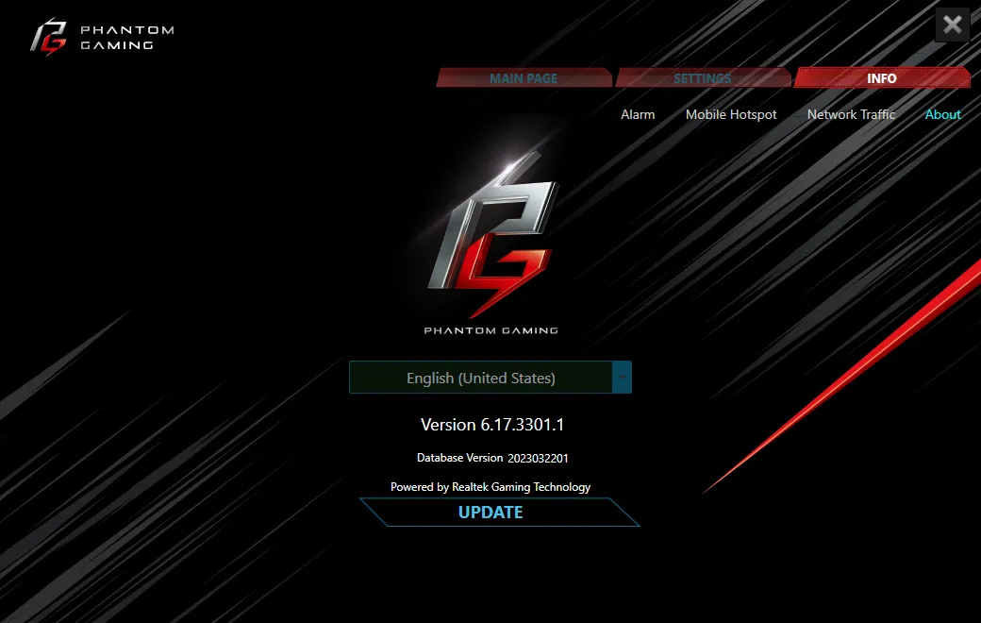Open the language dropdown arrow
This screenshot has width=981, height=623.
(622, 377)
